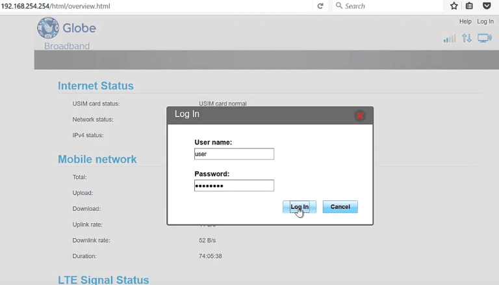Click the connected devices monitor icon
This screenshot has width=499, height=285.
(484, 38)
